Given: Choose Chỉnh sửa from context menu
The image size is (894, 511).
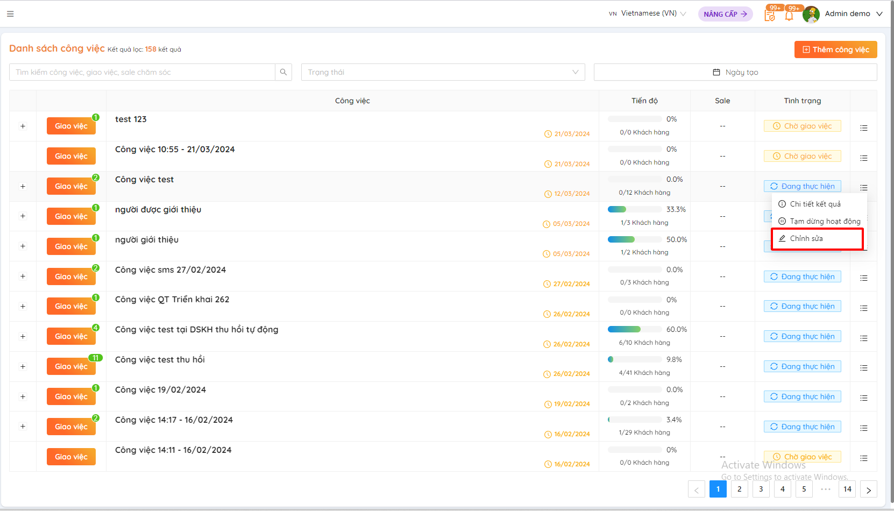Looking at the screenshot, I should coord(818,238).
